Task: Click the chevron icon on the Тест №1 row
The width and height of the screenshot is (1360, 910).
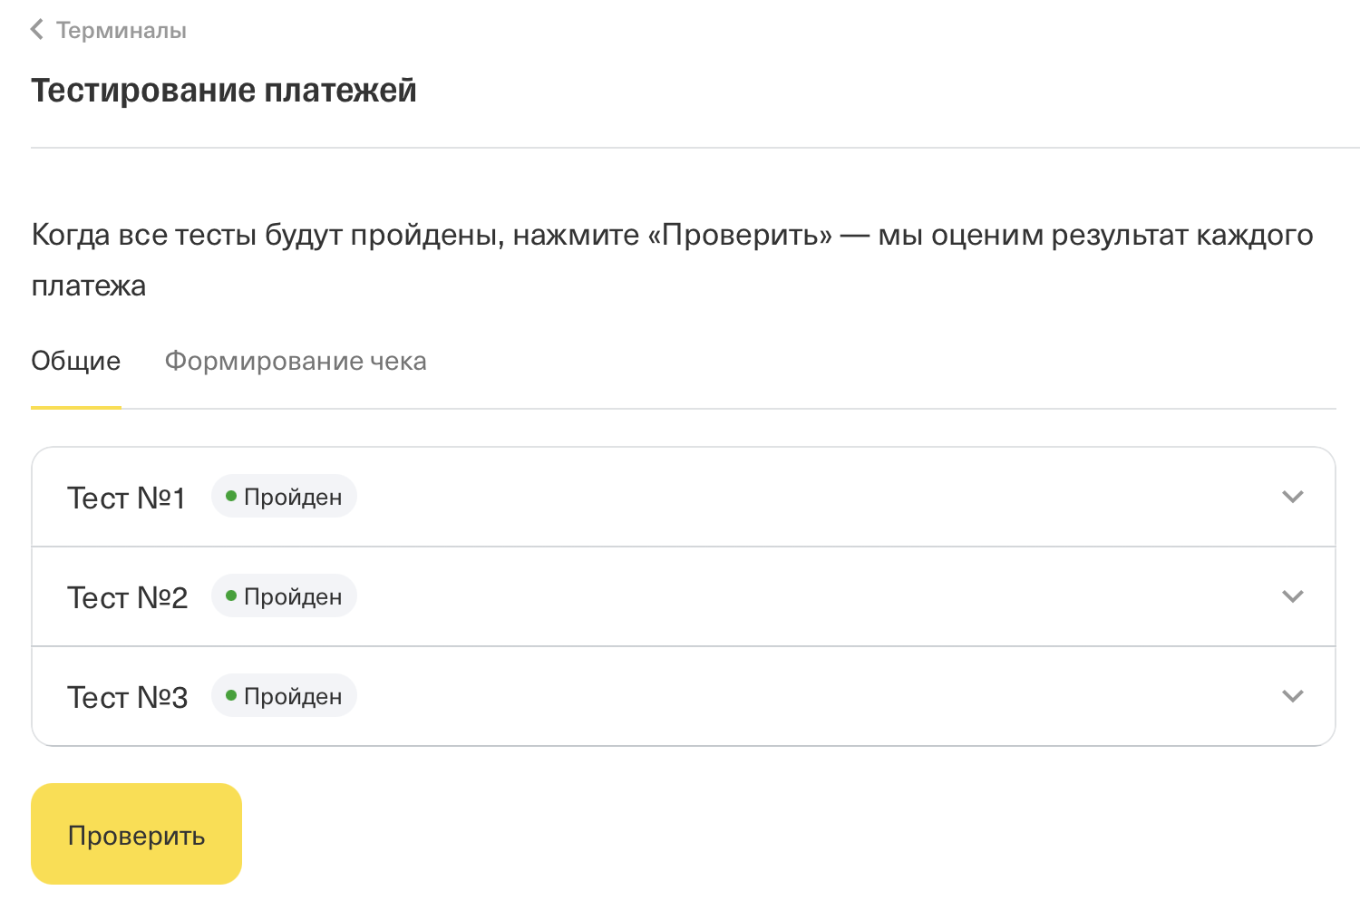Action: coord(1292,497)
